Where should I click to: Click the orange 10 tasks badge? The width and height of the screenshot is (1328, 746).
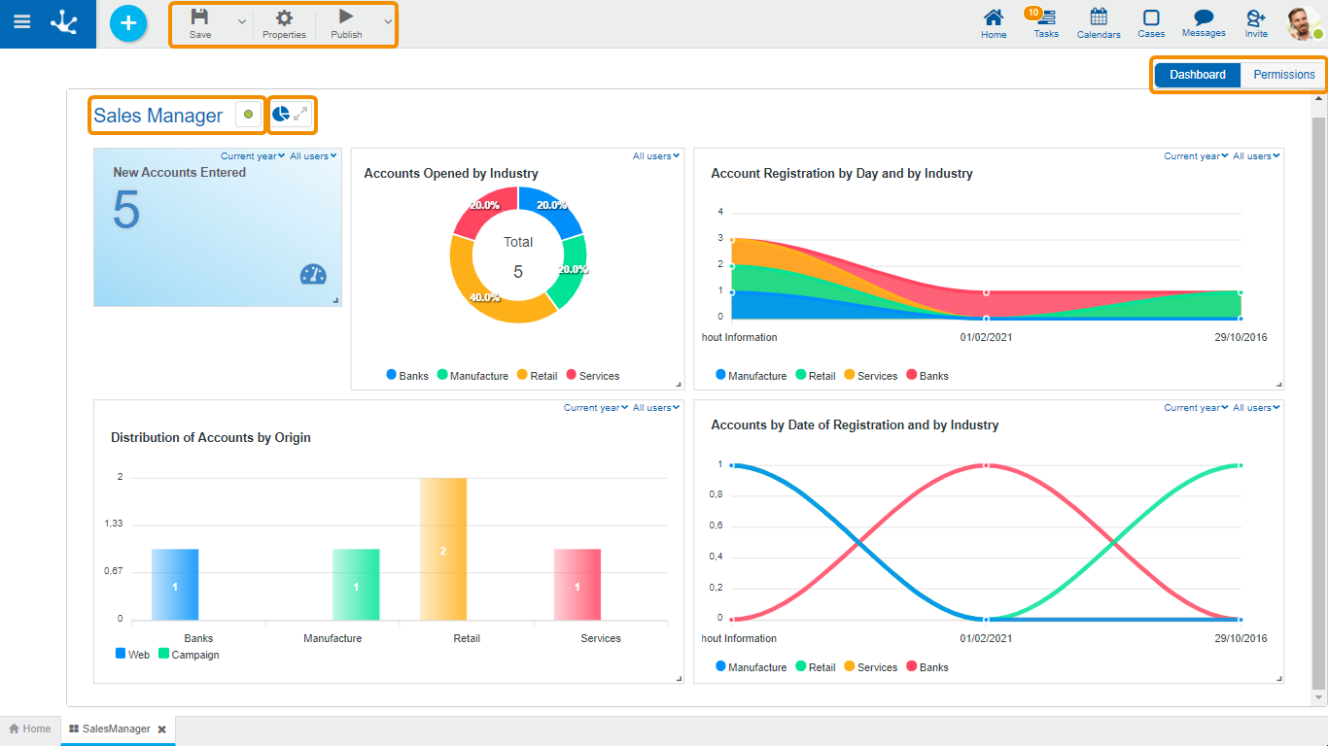coord(1032,13)
